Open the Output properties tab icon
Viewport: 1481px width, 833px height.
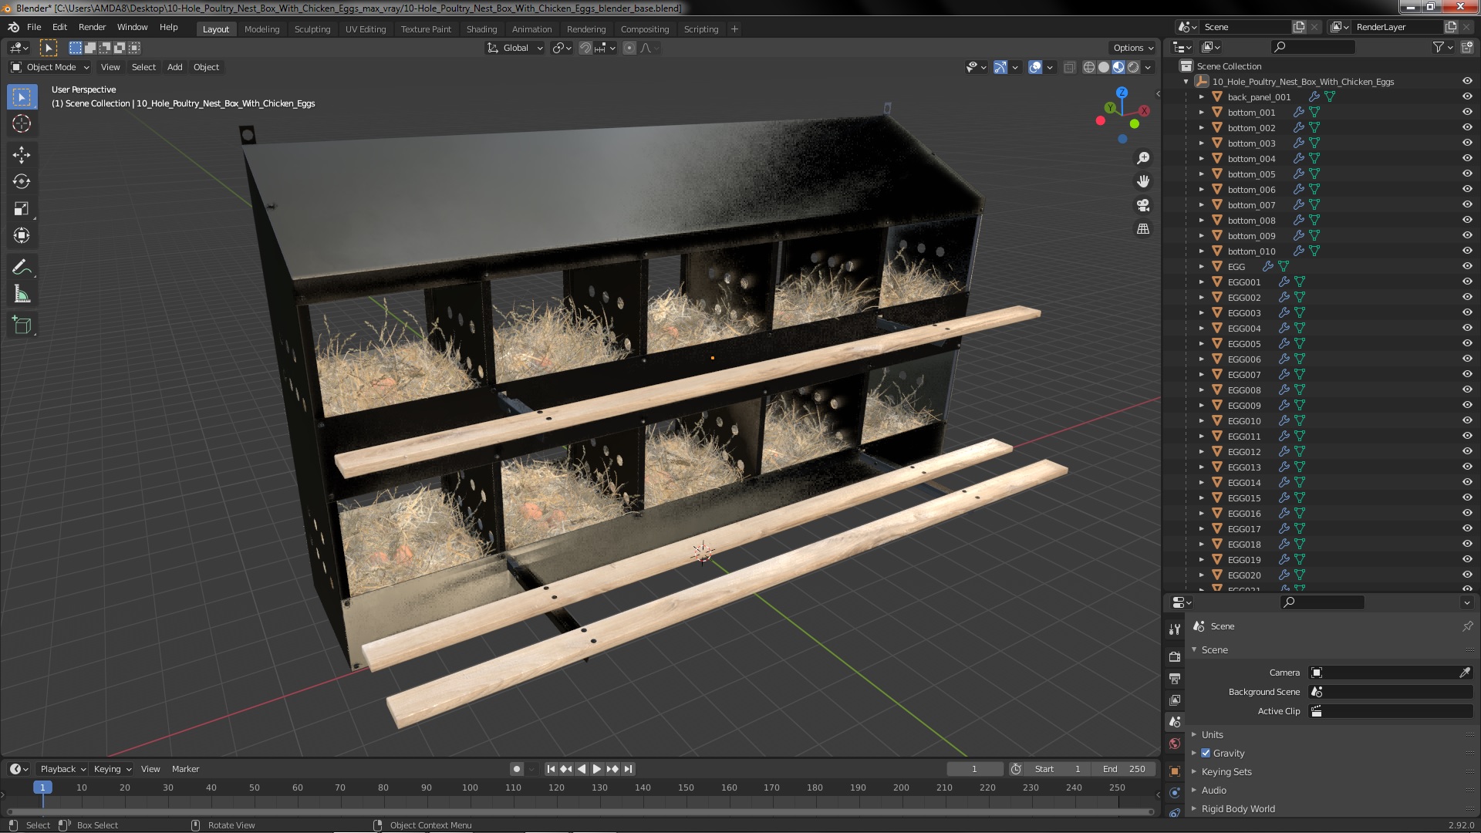point(1175,679)
